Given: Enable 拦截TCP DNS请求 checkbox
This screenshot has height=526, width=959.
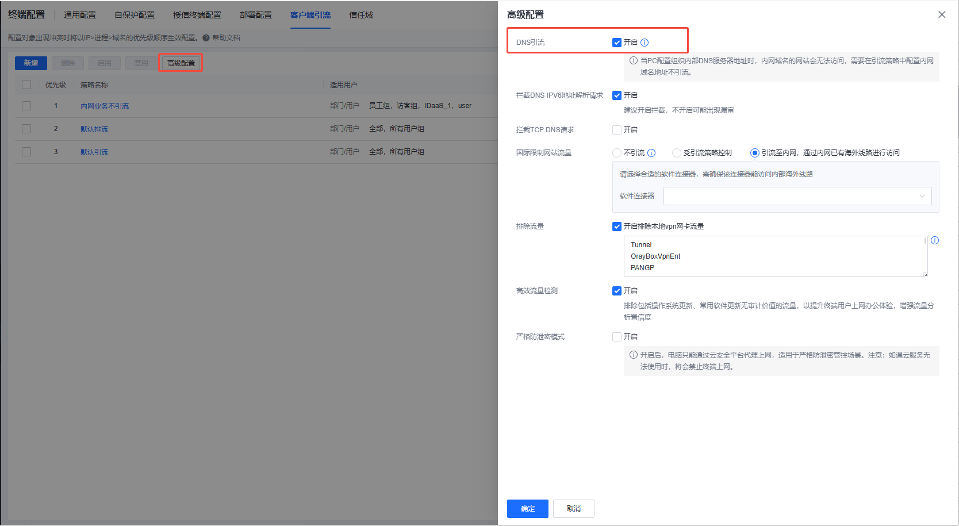Looking at the screenshot, I should coord(617,130).
